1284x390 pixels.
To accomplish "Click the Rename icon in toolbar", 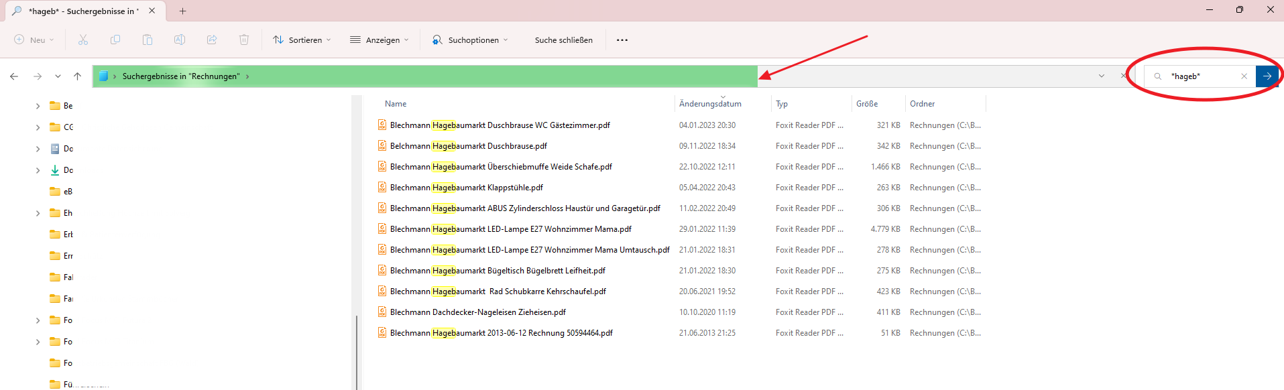I will (180, 40).
